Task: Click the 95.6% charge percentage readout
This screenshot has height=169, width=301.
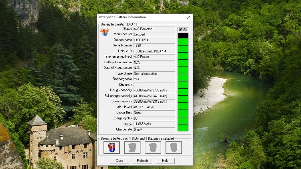Action: point(183,30)
